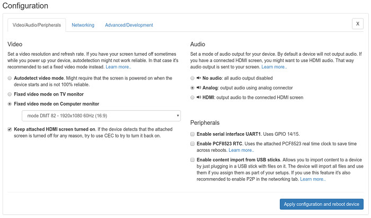Viewport: 371px width, 218px height.
Task: Click Apply configuration and reboot device
Action: coord(321,204)
